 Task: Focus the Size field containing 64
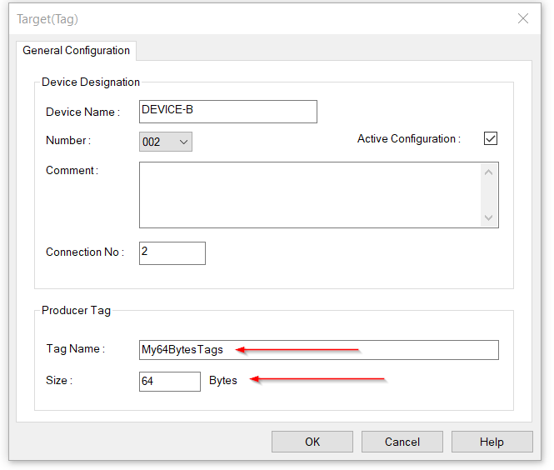pos(170,382)
